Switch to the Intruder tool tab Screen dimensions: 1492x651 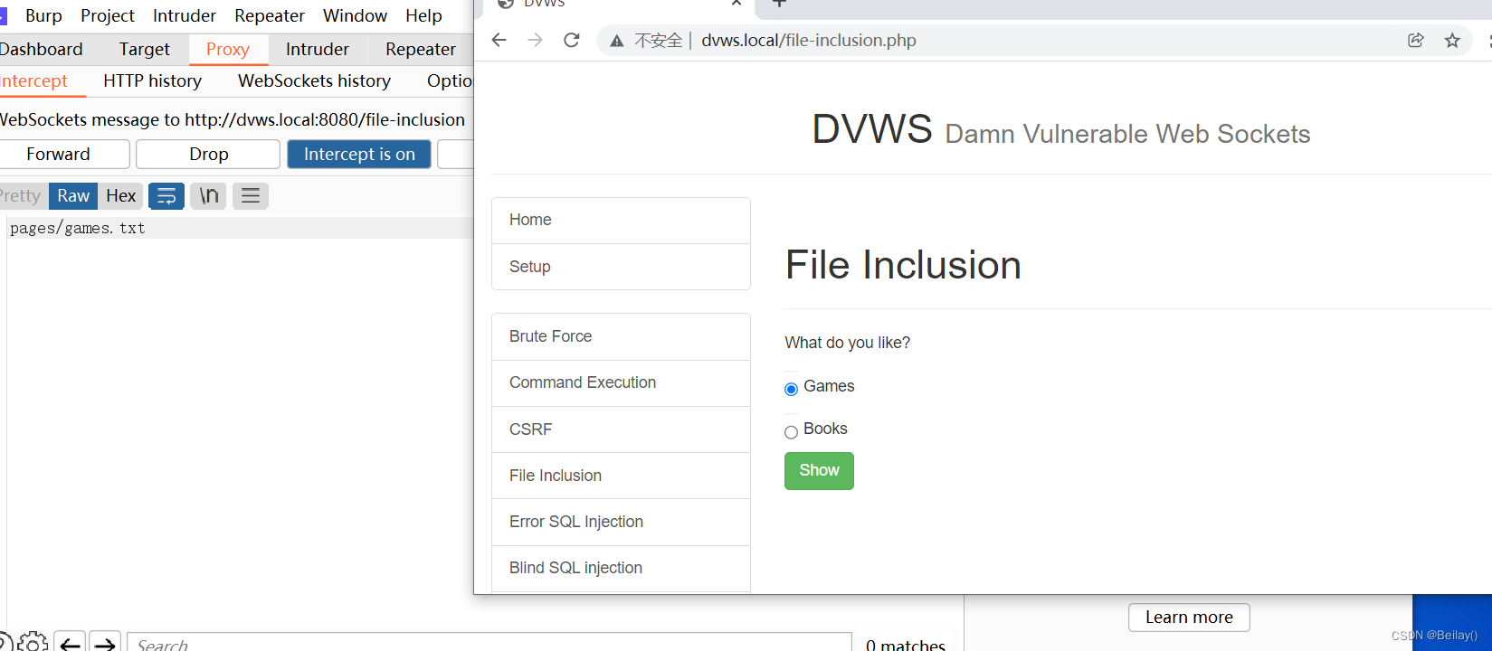(x=317, y=49)
